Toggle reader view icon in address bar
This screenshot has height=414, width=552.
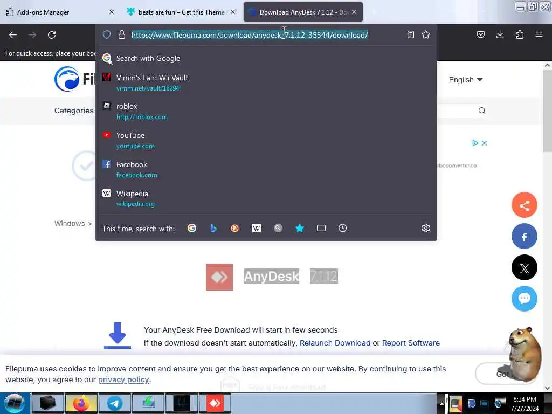click(x=410, y=34)
